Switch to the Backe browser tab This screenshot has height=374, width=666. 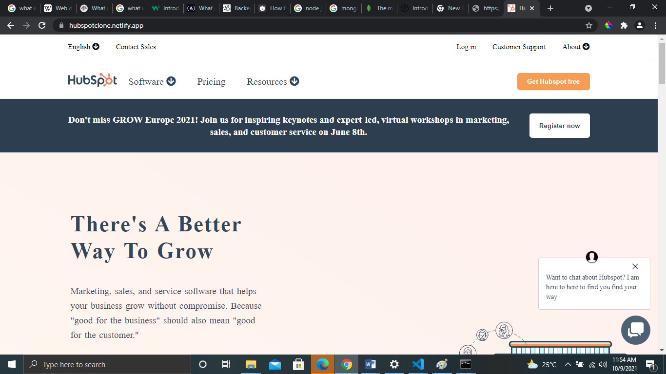click(x=237, y=8)
